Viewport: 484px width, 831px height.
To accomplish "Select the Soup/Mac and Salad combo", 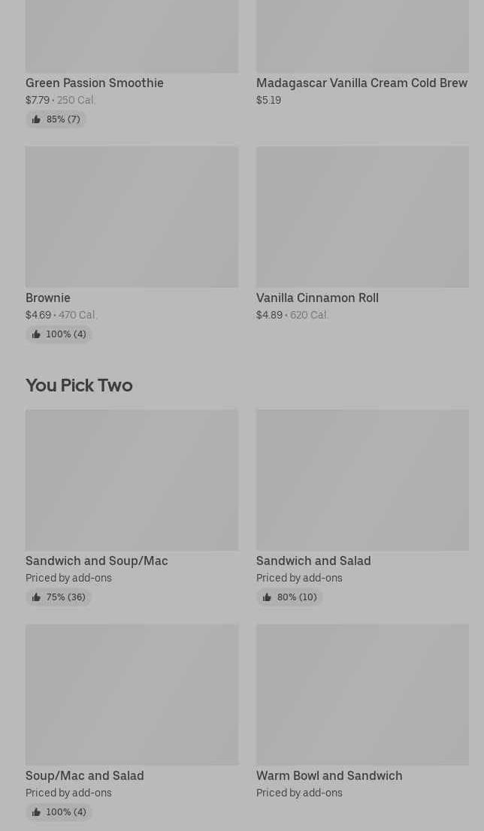I will click(x=84, y=775).
